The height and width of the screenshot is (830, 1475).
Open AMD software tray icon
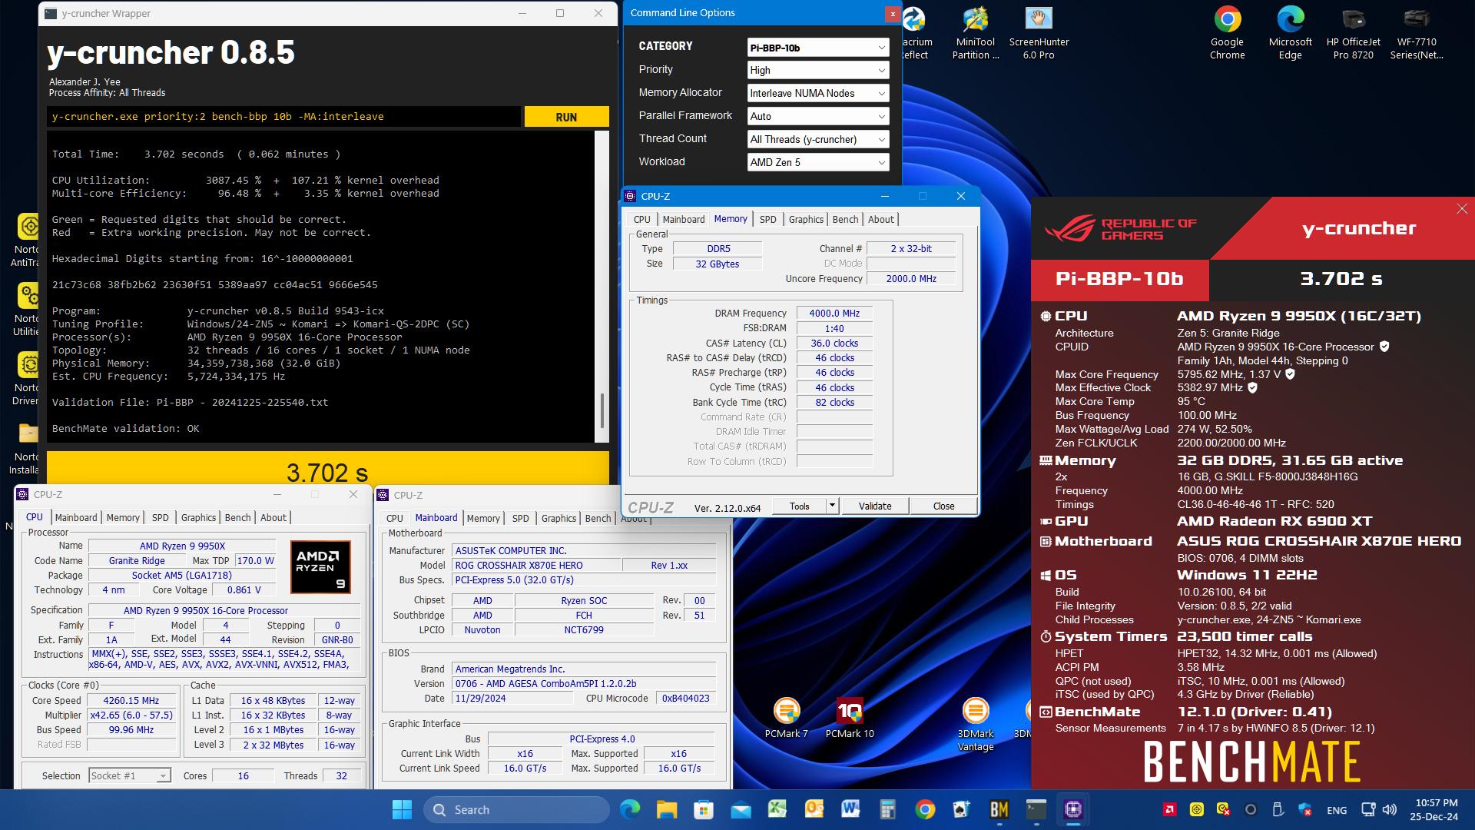point(1170,809)
